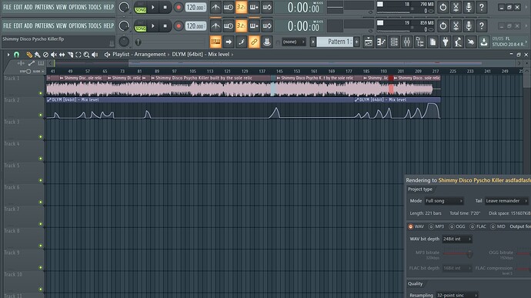Screen dimensions: 531x298
Task: Toggle the green magnet snap icon
Action: click(16, 54)
